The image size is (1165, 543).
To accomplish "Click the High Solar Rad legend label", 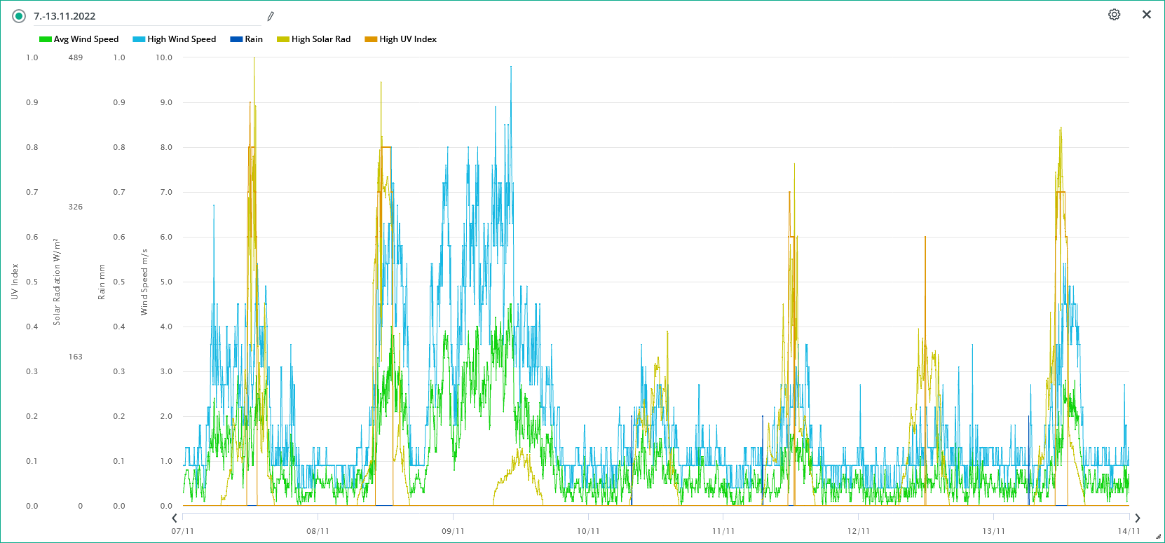I will point(321,39).
